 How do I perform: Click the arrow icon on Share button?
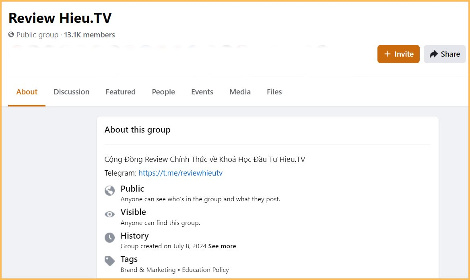(x=433, y=54)
